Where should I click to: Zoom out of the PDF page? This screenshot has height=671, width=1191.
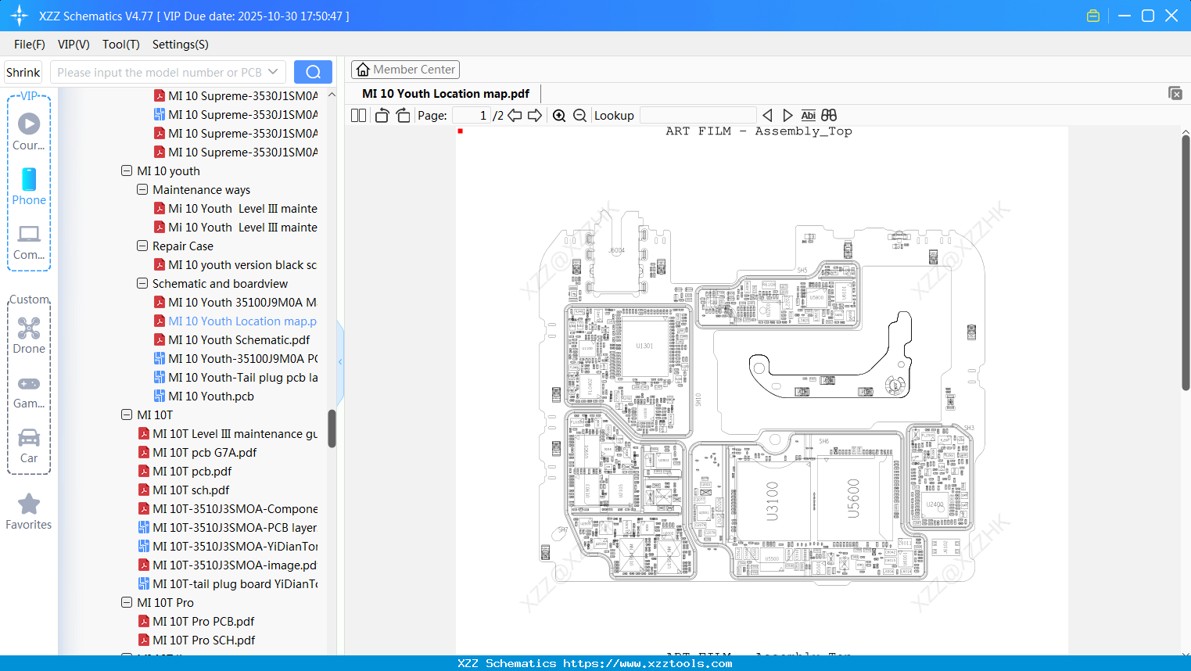click(x=579, y=115)
